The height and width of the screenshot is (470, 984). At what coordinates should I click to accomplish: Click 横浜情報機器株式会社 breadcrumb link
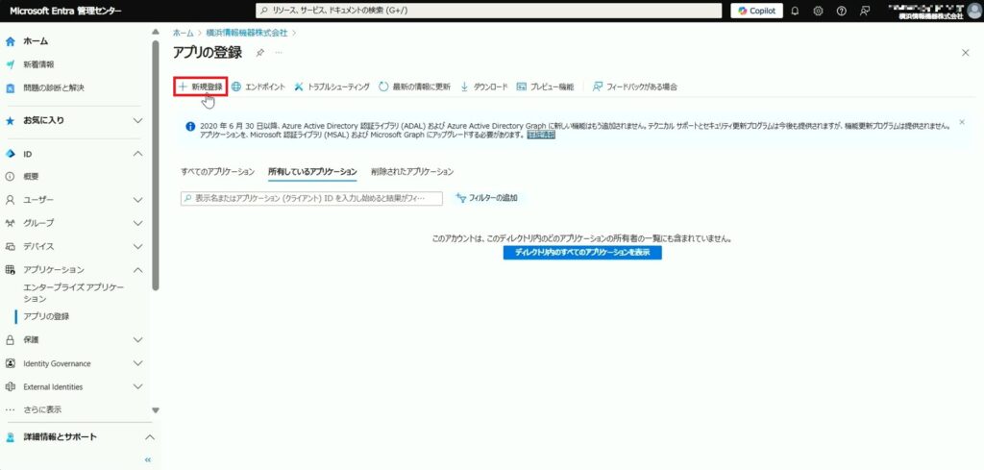click(247, 32)
